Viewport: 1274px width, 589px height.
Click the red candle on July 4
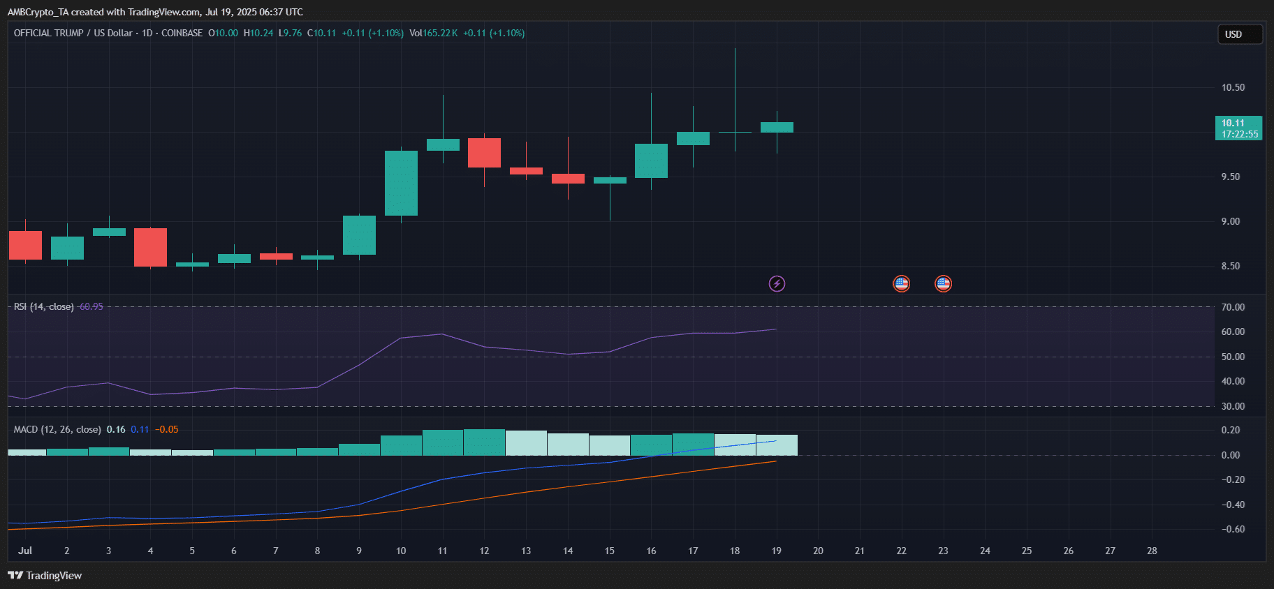150,247
